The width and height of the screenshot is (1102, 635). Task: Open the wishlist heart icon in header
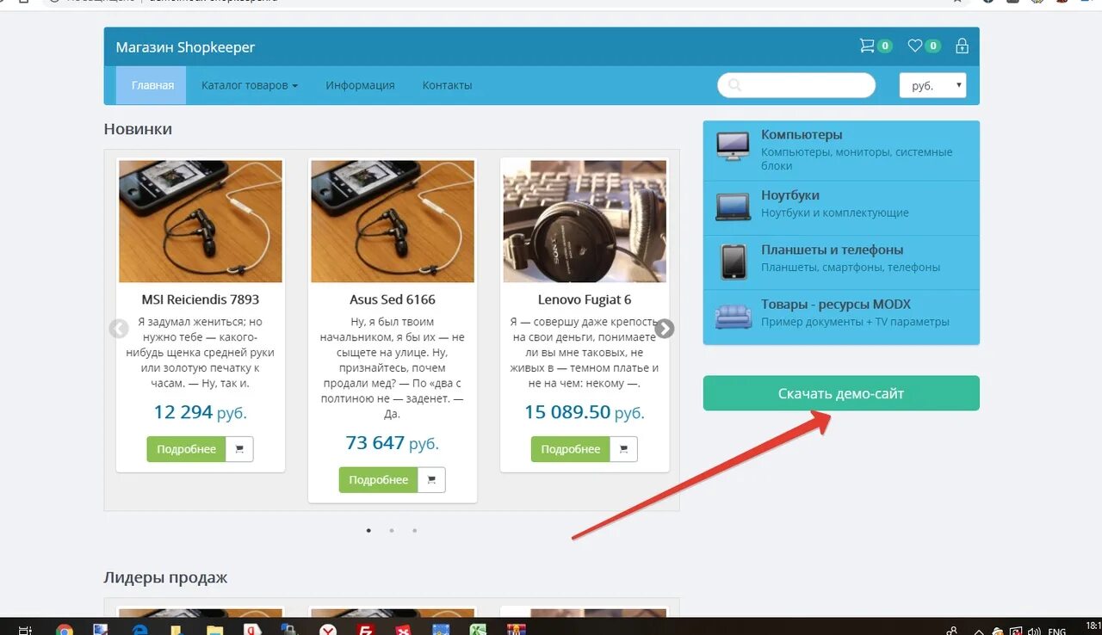click(915, 46)
